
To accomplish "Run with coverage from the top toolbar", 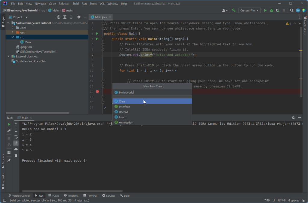I will tap(278, 11).
